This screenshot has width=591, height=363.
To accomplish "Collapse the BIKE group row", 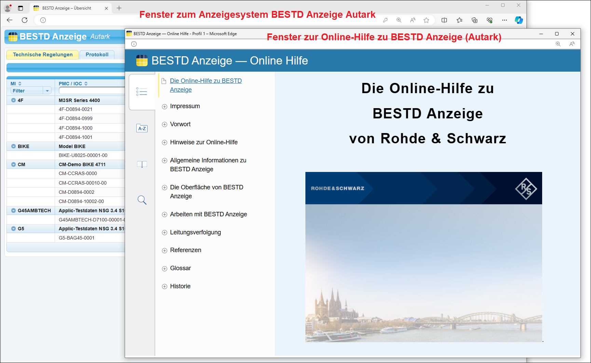I will tap(13, 146).
